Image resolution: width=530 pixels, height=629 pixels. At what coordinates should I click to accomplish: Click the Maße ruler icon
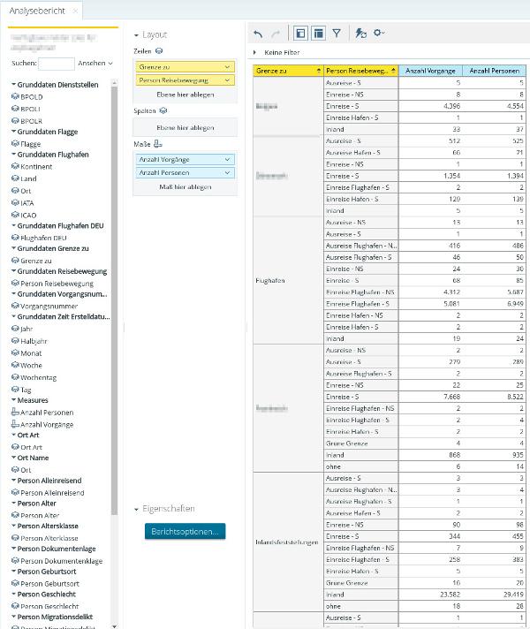(158, 144)
